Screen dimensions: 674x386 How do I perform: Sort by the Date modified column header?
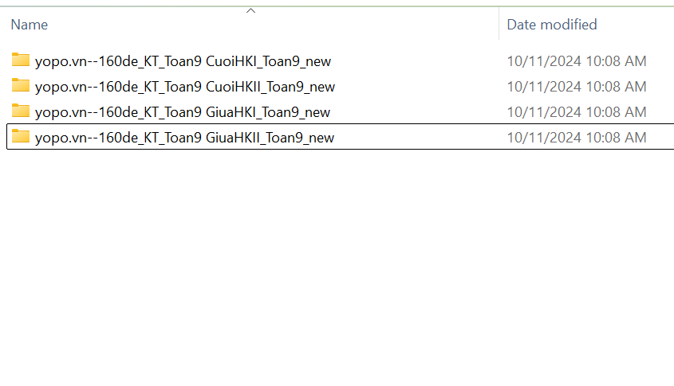pos(552,25)
